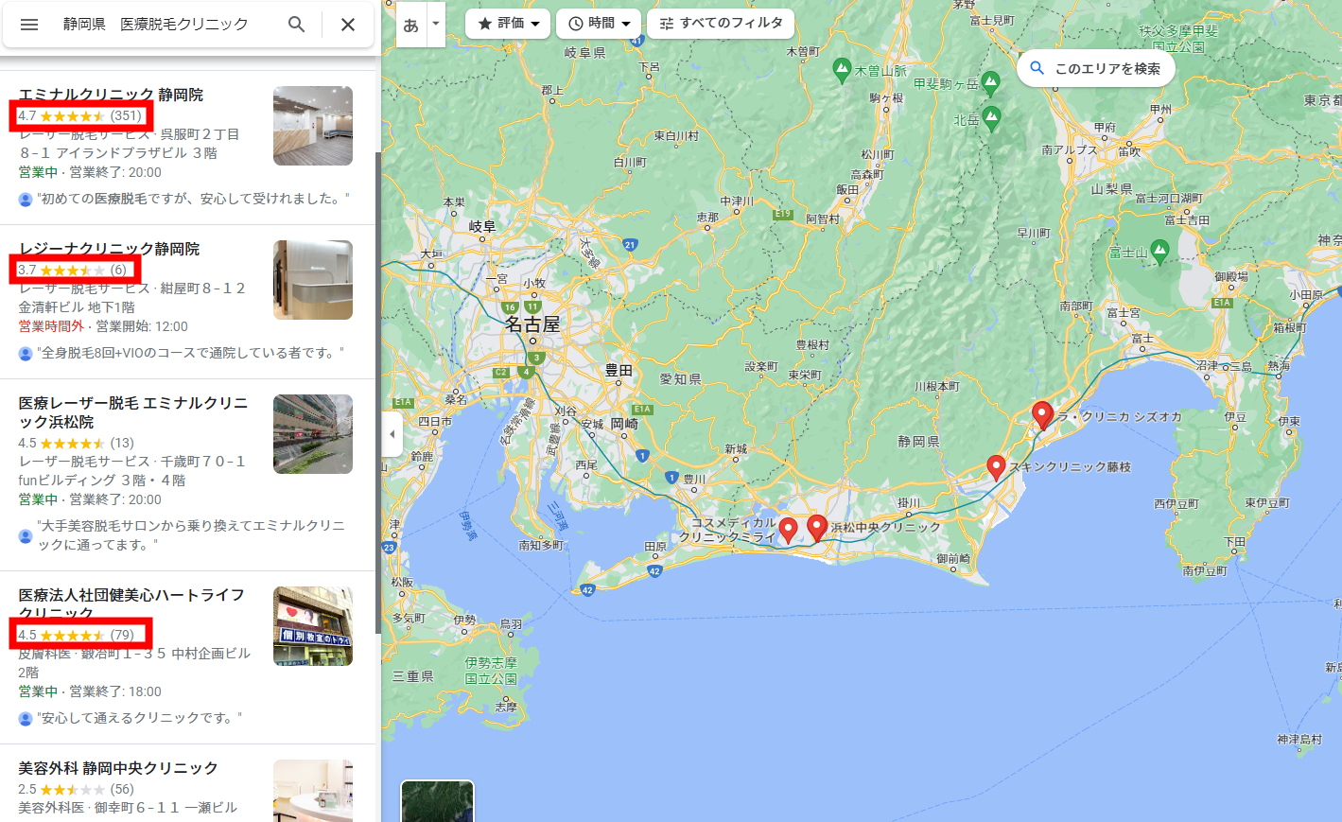This screenshot has width=1342, height=822.
Task: Click review snippet 大手美容脱毛サロンから乗り換えて
Action: 191,534
